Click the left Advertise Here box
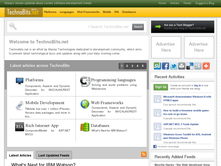The width and height of the screenshot is (221, 166). tap(166, 47)
